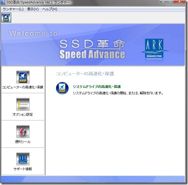Click the title bar application icon
The width and height of the screenshot is (188, 185).
pyautogui.click(x=3, y=2)
